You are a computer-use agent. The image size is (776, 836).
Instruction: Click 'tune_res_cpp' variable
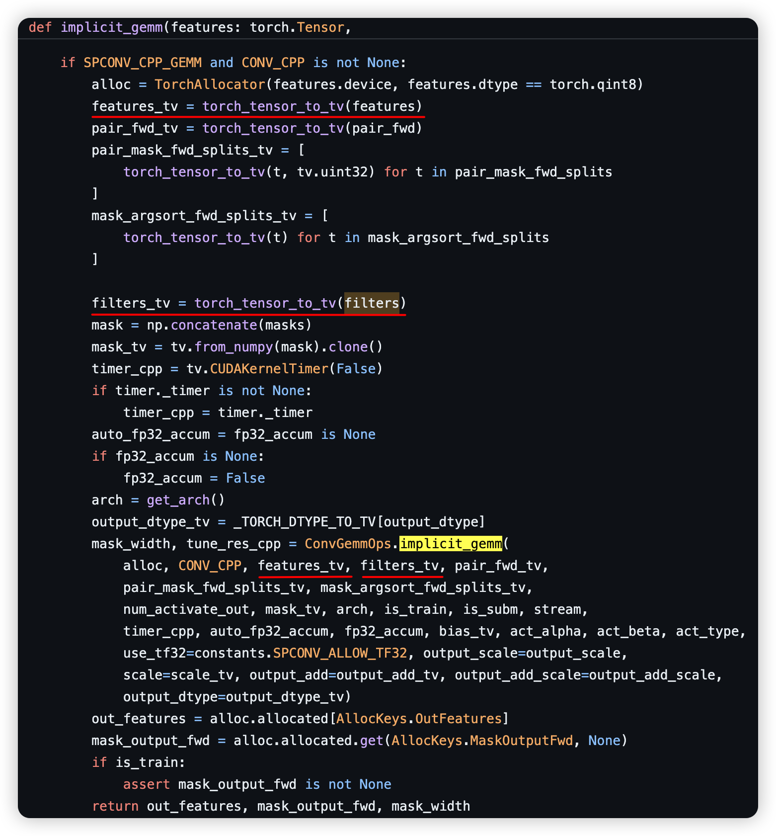234,544
